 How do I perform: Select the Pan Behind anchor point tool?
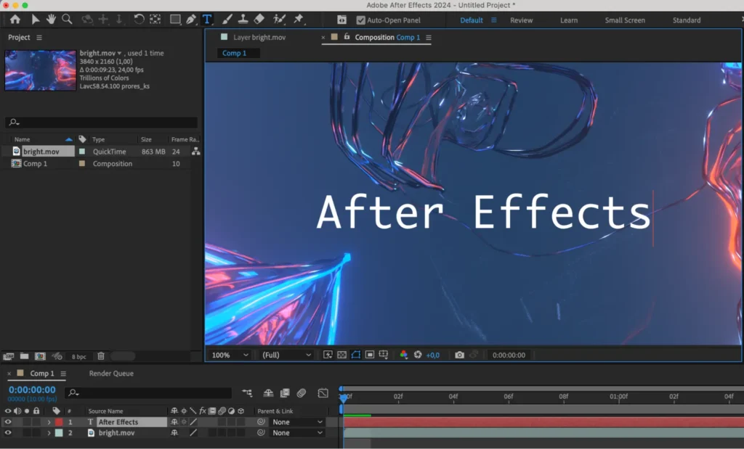tap(155, 20)
